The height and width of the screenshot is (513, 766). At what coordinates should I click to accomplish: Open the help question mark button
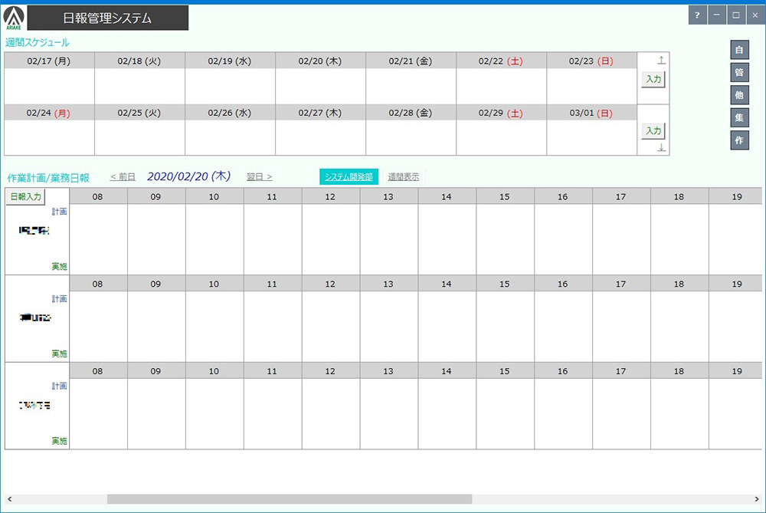[x=697, y=15]
